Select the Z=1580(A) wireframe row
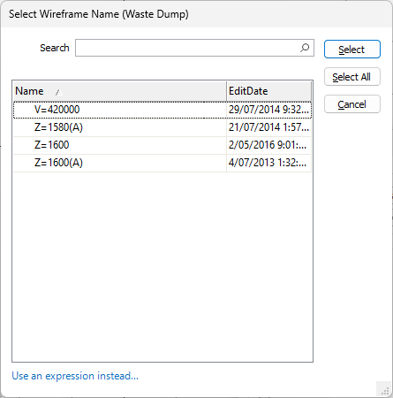Image resolution: width=393 pixels, height=398 pixels. coord(162,127)
